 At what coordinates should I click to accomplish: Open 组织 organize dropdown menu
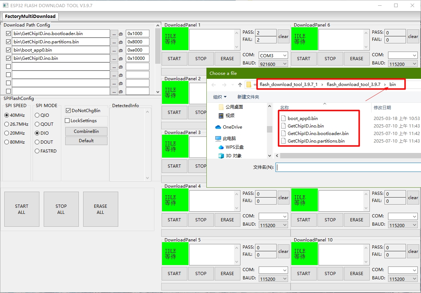(x=220, y=97)
